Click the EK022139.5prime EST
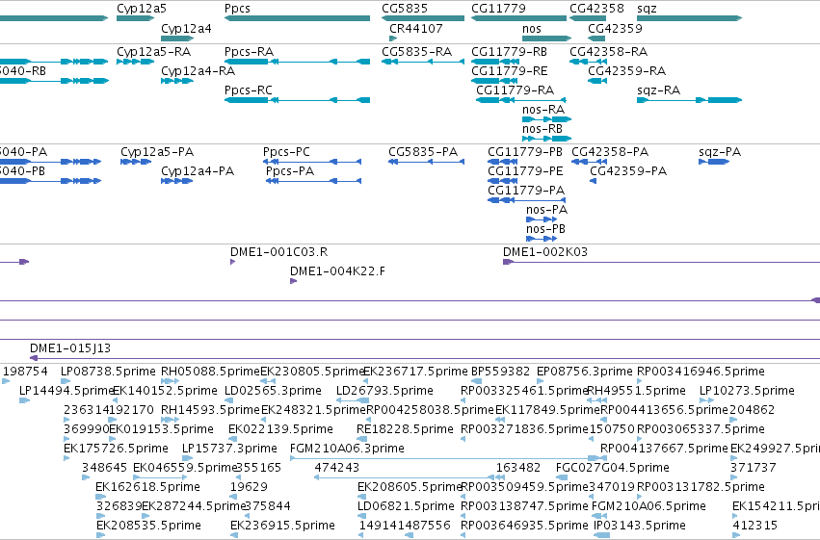Viewport: 820px width, 540px height. click(x=232, y=439)
